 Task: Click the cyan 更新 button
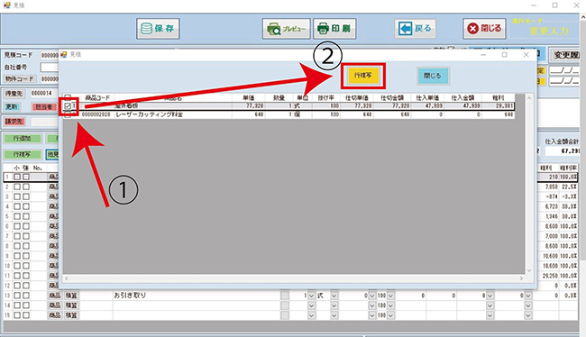[x=12, y=107]
